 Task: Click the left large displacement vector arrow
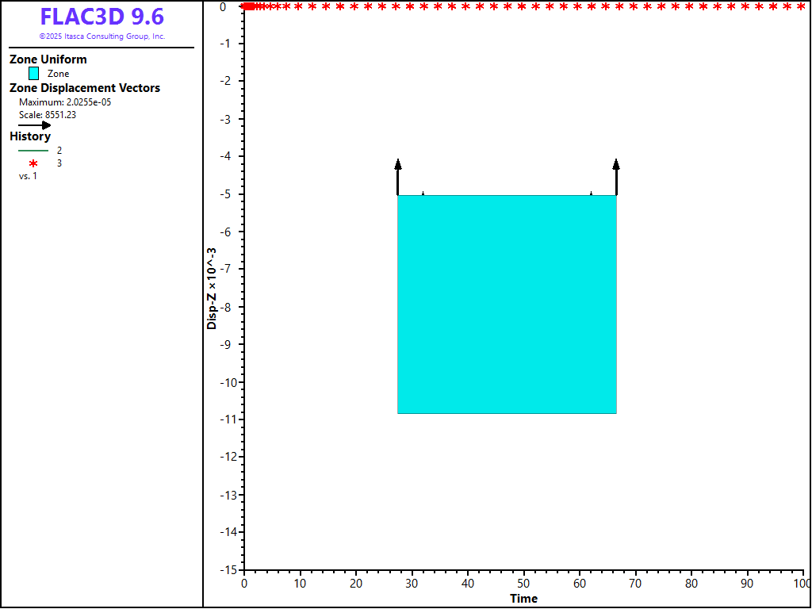pyautogui.click(x=398, y=176)
